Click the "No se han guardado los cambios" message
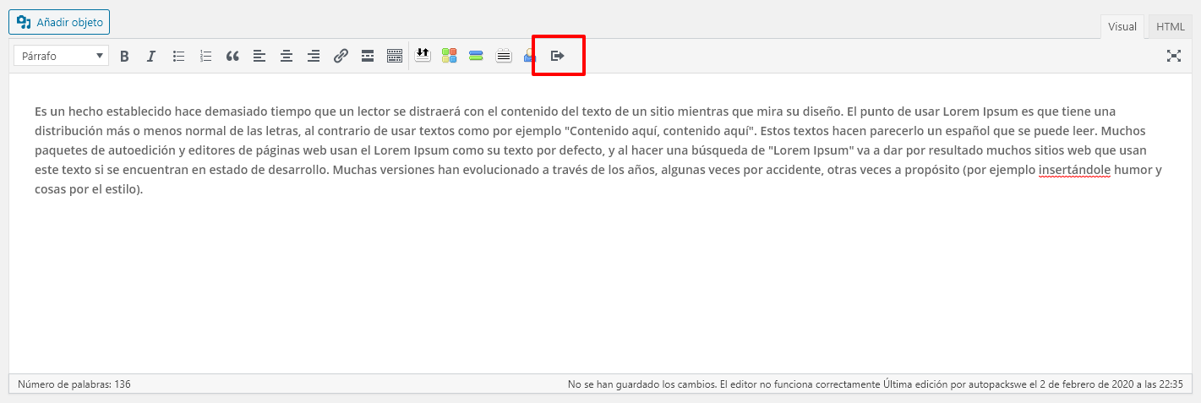1201x403 pixels. click(641, 384)
